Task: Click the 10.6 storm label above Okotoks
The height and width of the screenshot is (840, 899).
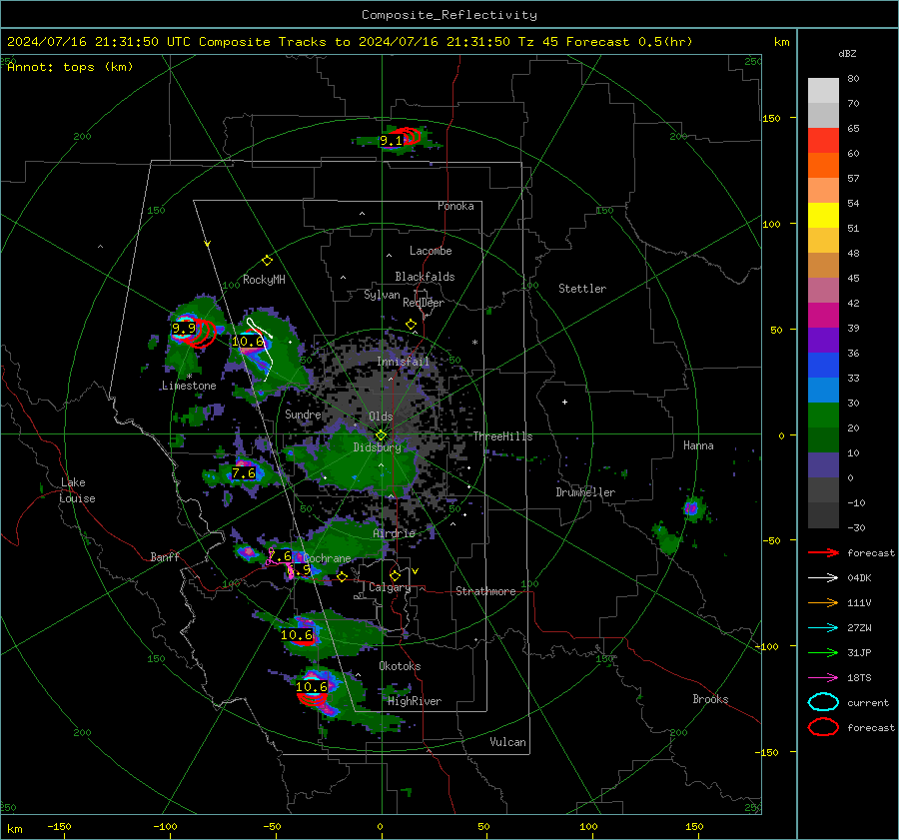Action: (297, 635)
